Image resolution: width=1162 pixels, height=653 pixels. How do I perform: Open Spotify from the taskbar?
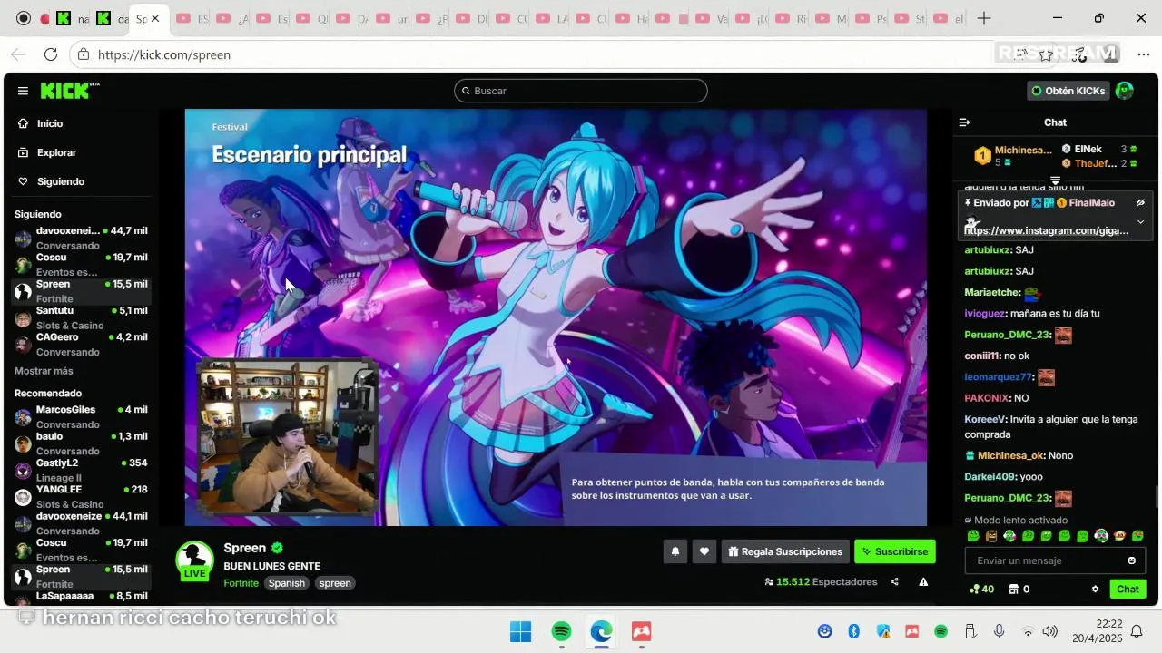point(562,631)
